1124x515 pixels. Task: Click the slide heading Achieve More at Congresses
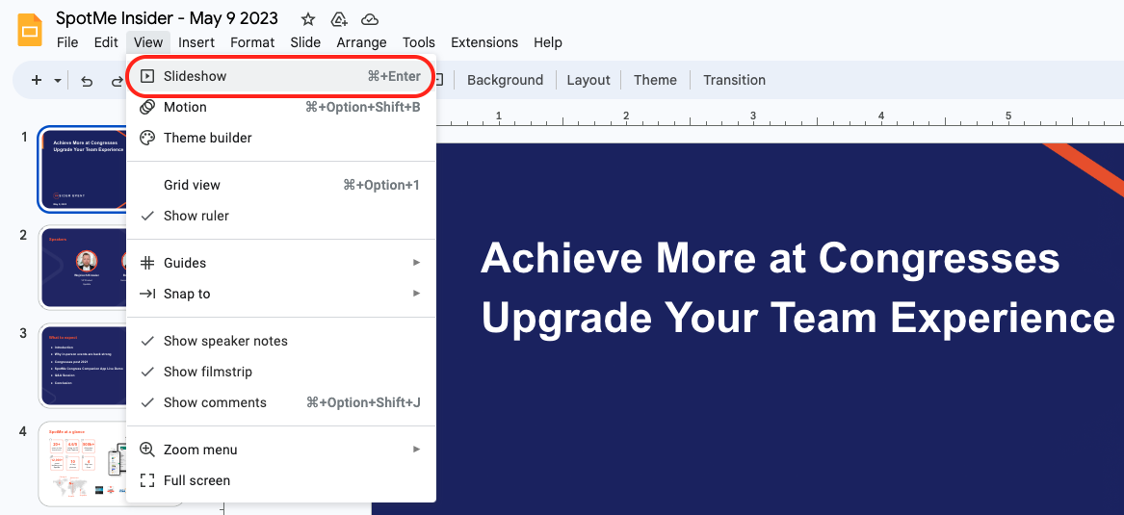771,257
